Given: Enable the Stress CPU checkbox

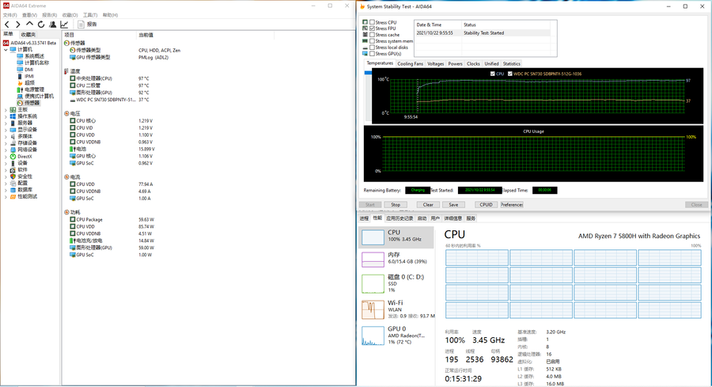Looking at the screenshot, I should pos(372,22).
